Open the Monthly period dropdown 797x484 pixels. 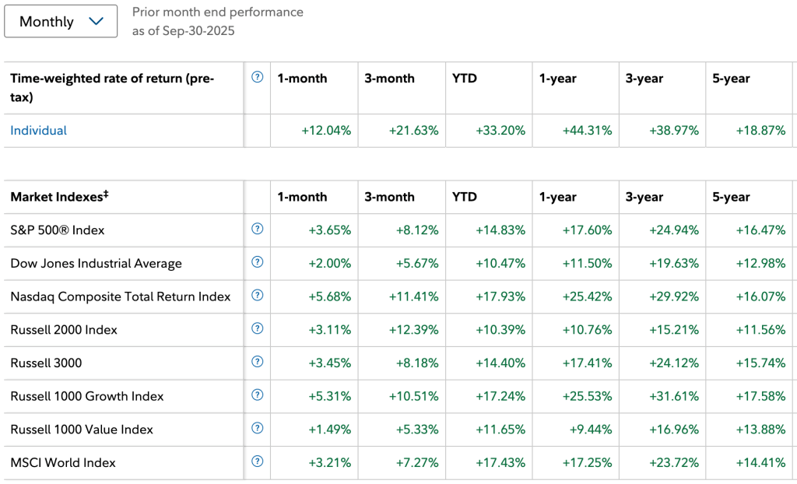[x=61, y=22]
